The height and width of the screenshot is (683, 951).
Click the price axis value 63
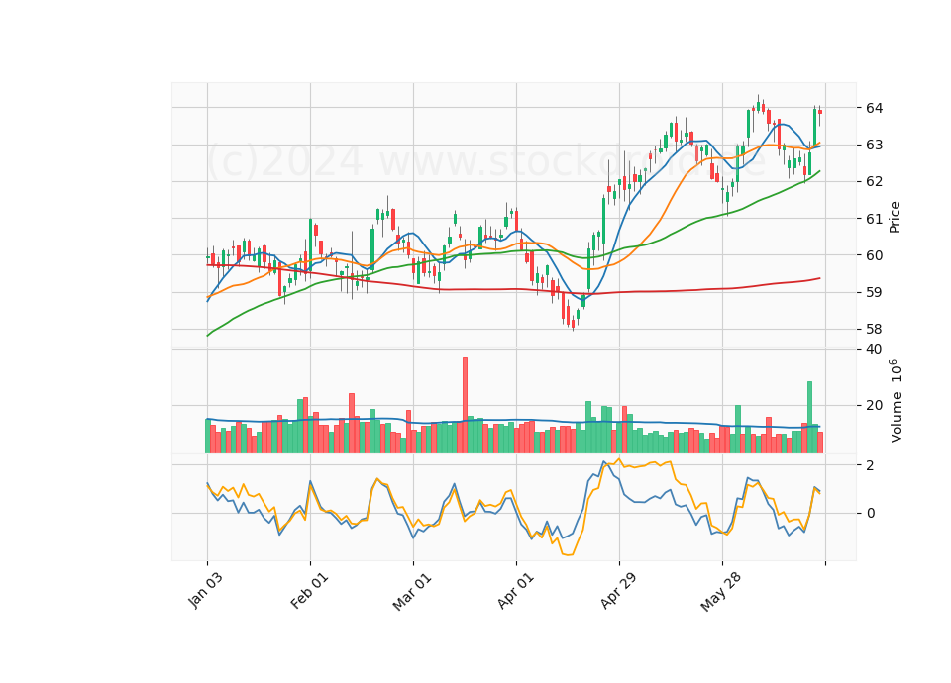(874, 145)
